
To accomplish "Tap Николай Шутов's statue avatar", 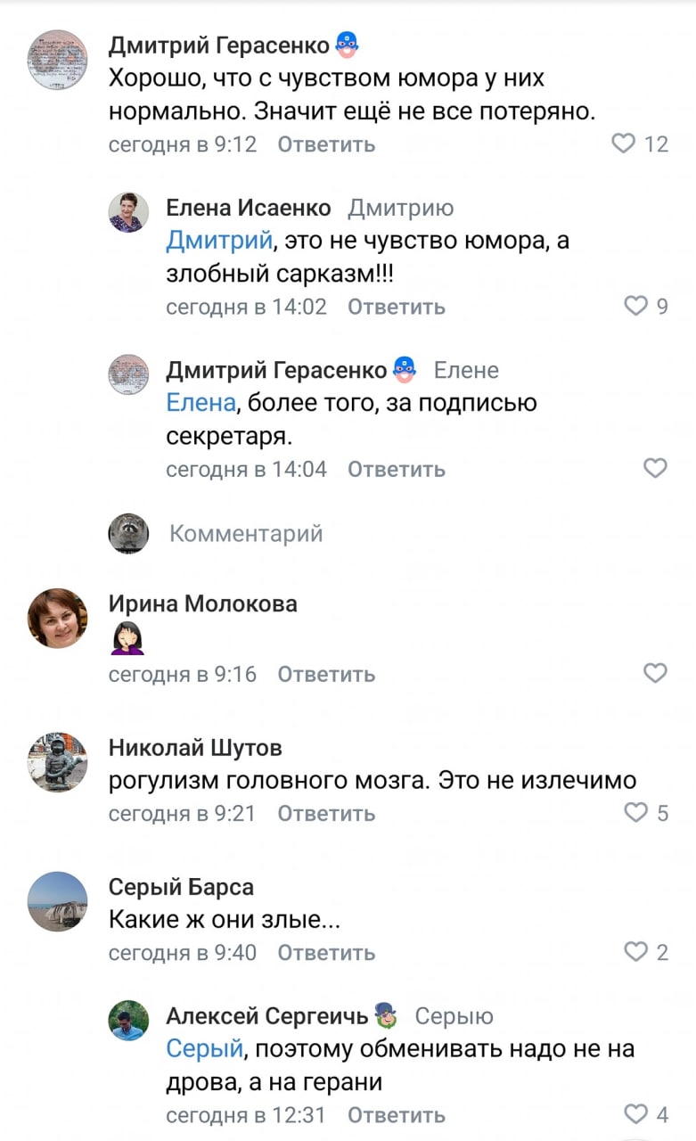I will pyautogui.click(x=58, y=762).
